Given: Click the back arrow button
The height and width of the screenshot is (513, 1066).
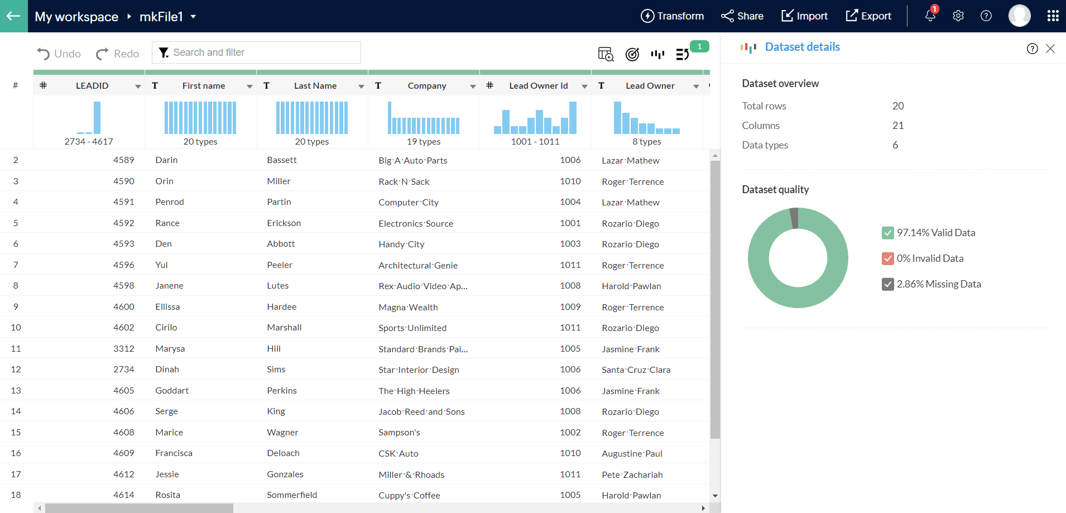Looking at the screenshot, I should coord(13,16).
